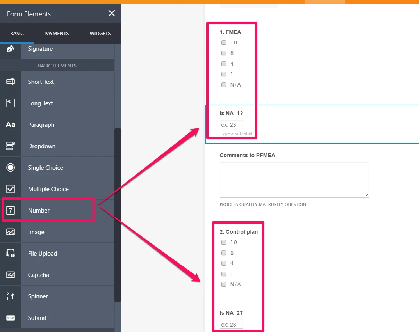
Task: Select the Image element icon
Action: point(11,232)
